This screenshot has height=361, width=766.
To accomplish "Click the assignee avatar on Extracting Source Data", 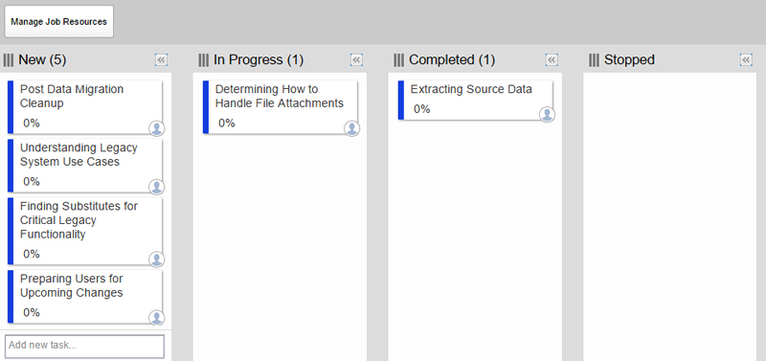I will coord(547,114).
